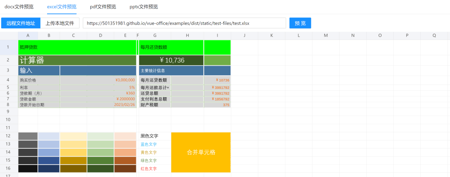Click the 贷款金额 label cell
This screenshot has width=450, height=177.
[x=39, y=99]
